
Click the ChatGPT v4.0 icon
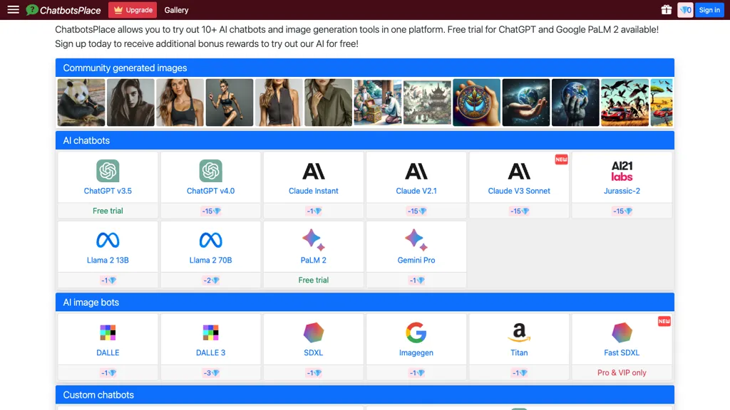210,171
